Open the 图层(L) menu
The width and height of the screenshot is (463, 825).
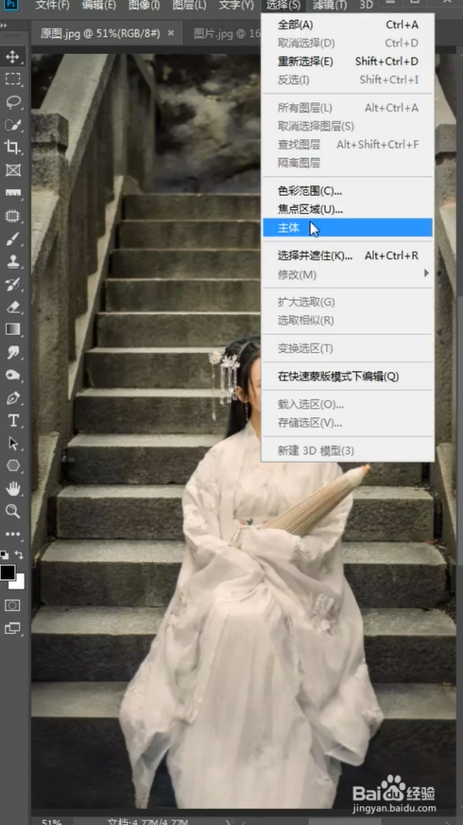189,6
